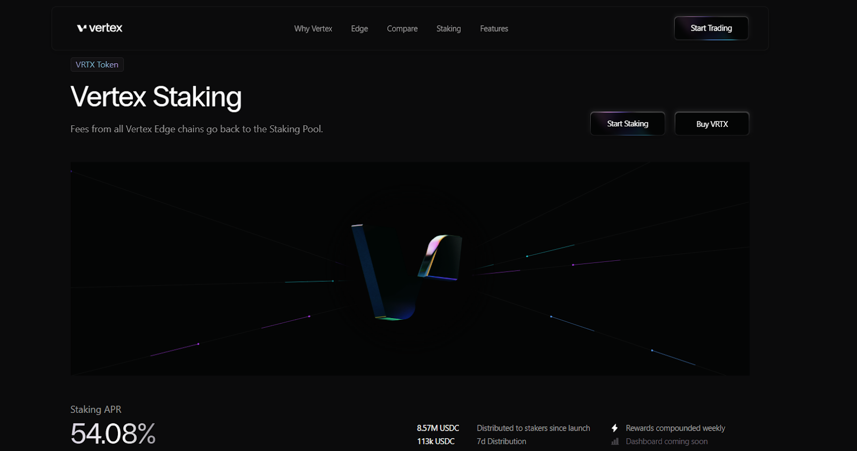Go to the Edge nav item

pyautogui.click(x=359, y=28)
